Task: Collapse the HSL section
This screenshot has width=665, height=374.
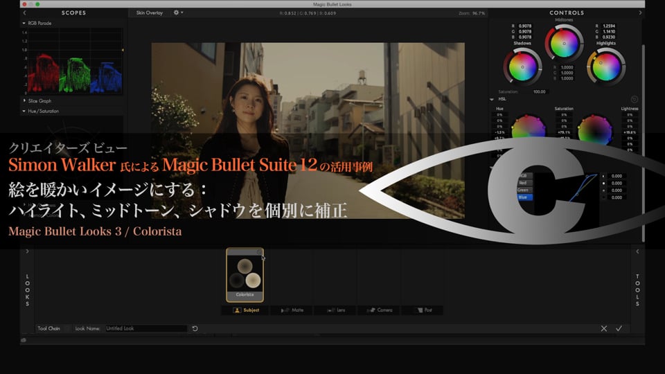Action: pos(492,99)
